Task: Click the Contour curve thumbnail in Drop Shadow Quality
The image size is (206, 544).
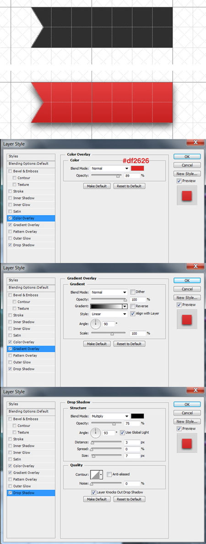Action: 94,475
